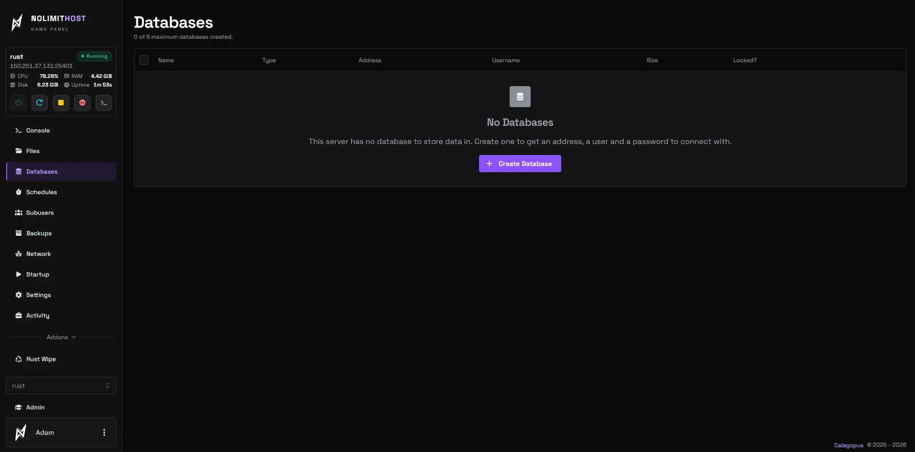
Task: Stop the server with the yellow square icon
Action: 61,103
